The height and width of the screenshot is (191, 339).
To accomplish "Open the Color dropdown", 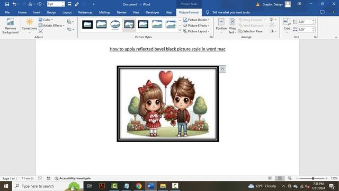I will (x=46, y=20).
